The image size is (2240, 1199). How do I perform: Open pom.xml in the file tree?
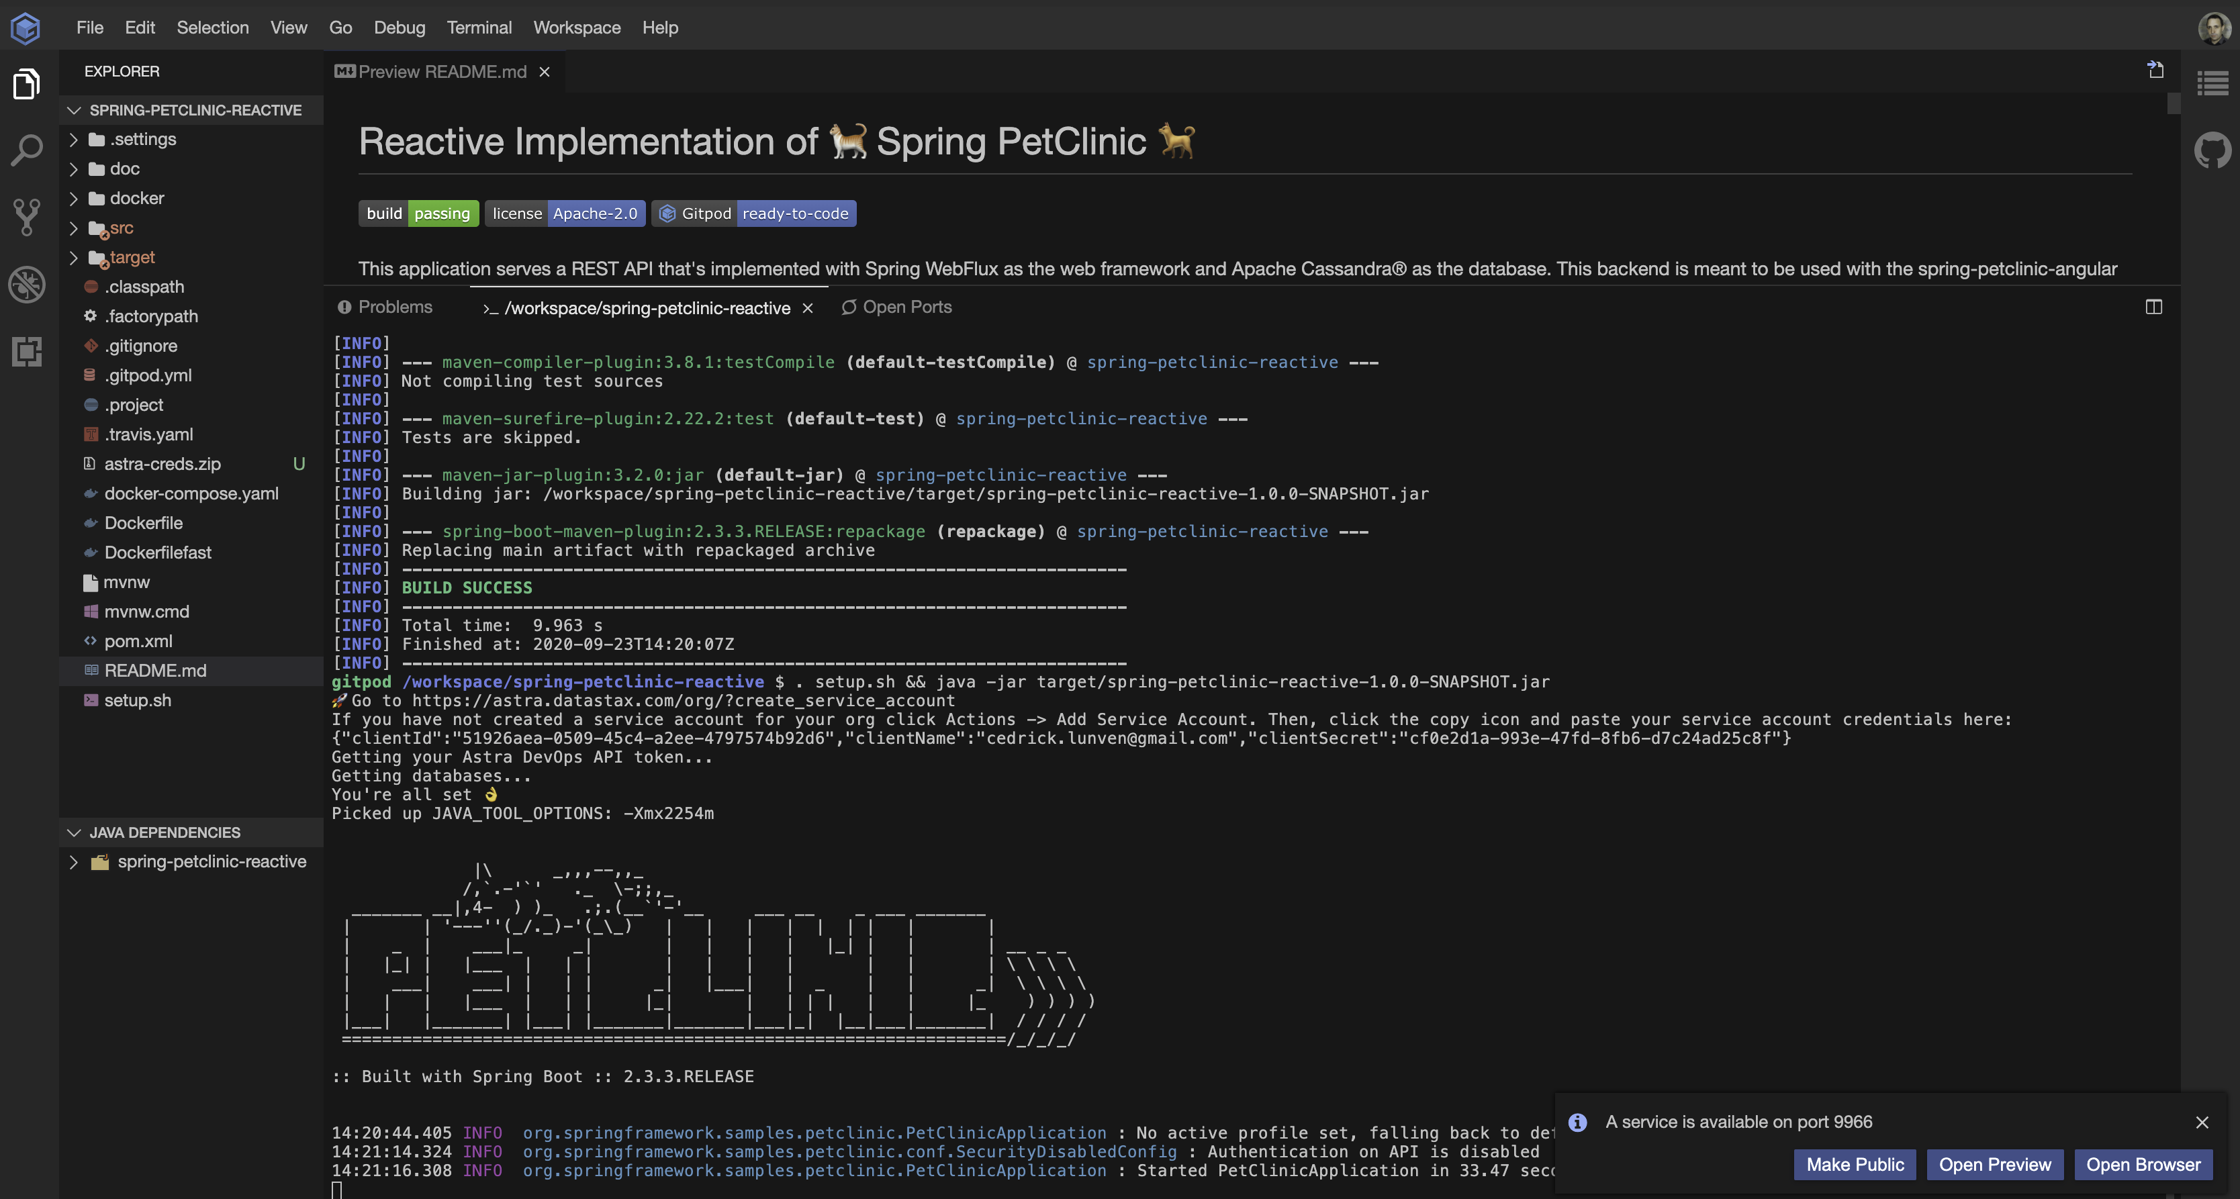tap(138, 641)
